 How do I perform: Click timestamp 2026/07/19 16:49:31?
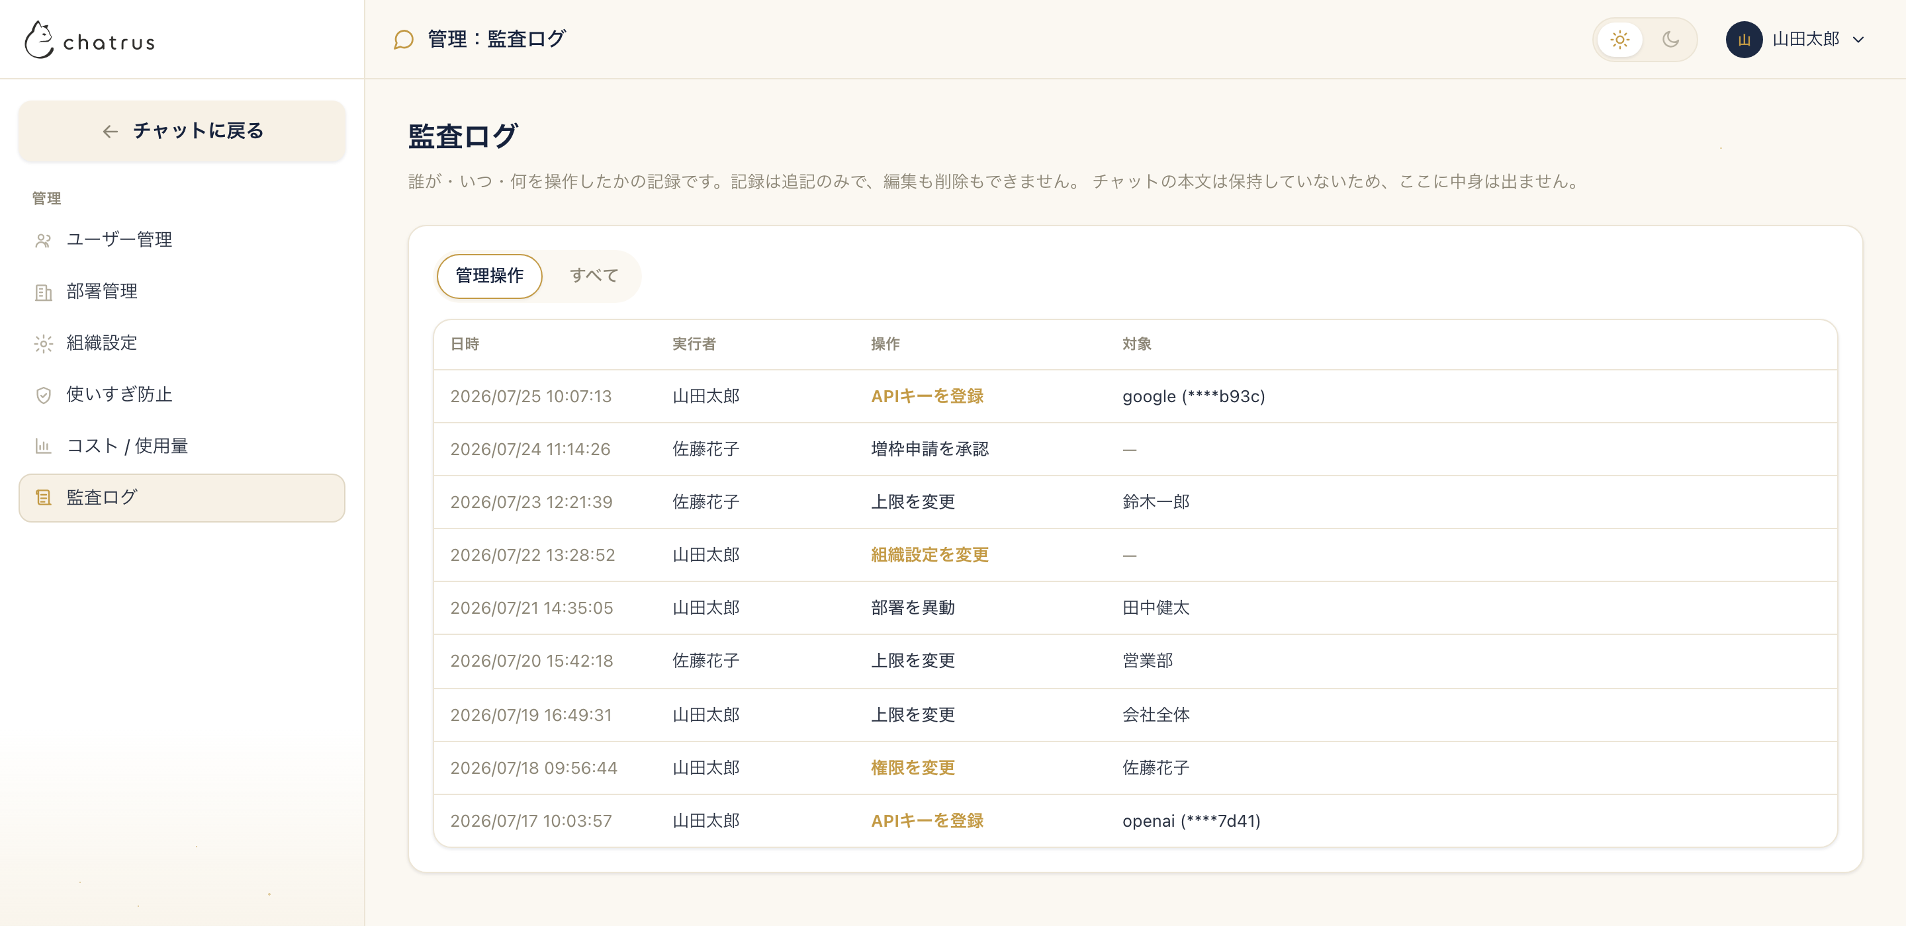click(x=531, y=715)
